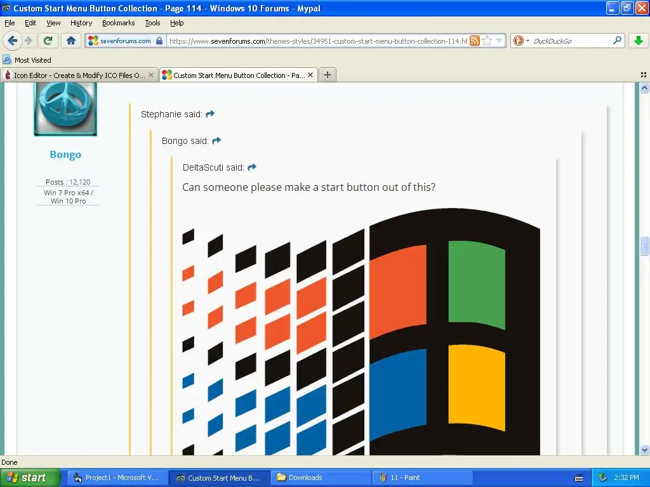
Task: Subscribe via the RSS feed icon
Action: coord(475,41)
